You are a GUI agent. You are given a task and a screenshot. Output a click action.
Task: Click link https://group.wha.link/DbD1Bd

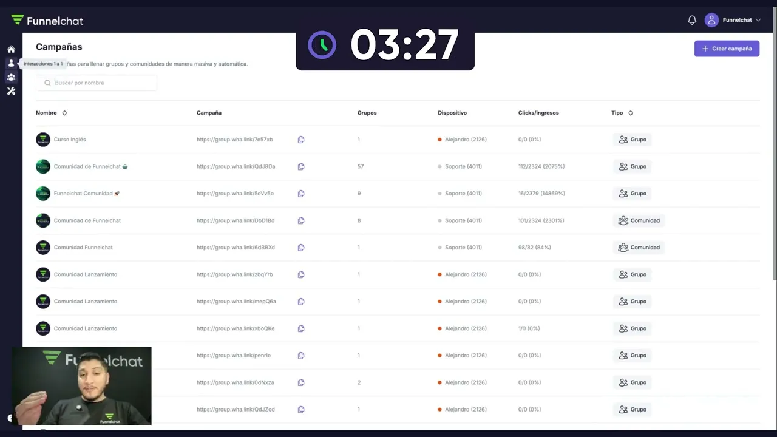(236, 220)
